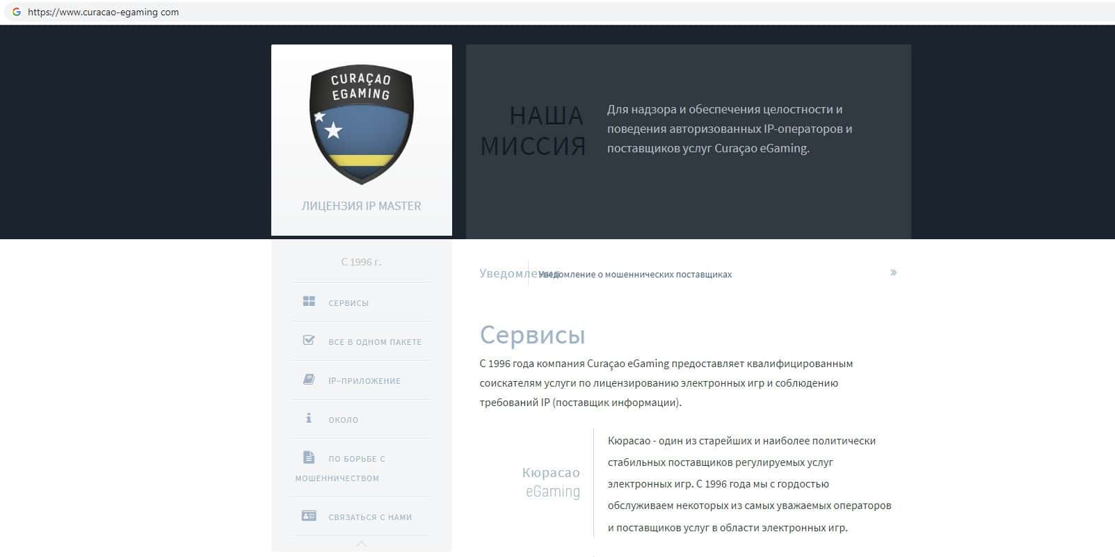
Task: Click the Уведомления label
Action: pos(520,273)
